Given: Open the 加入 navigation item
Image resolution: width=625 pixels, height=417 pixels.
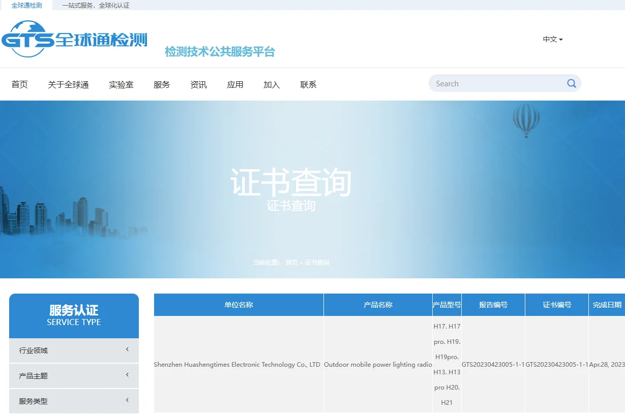Looking at the screenshot, I should pos(272,85).
